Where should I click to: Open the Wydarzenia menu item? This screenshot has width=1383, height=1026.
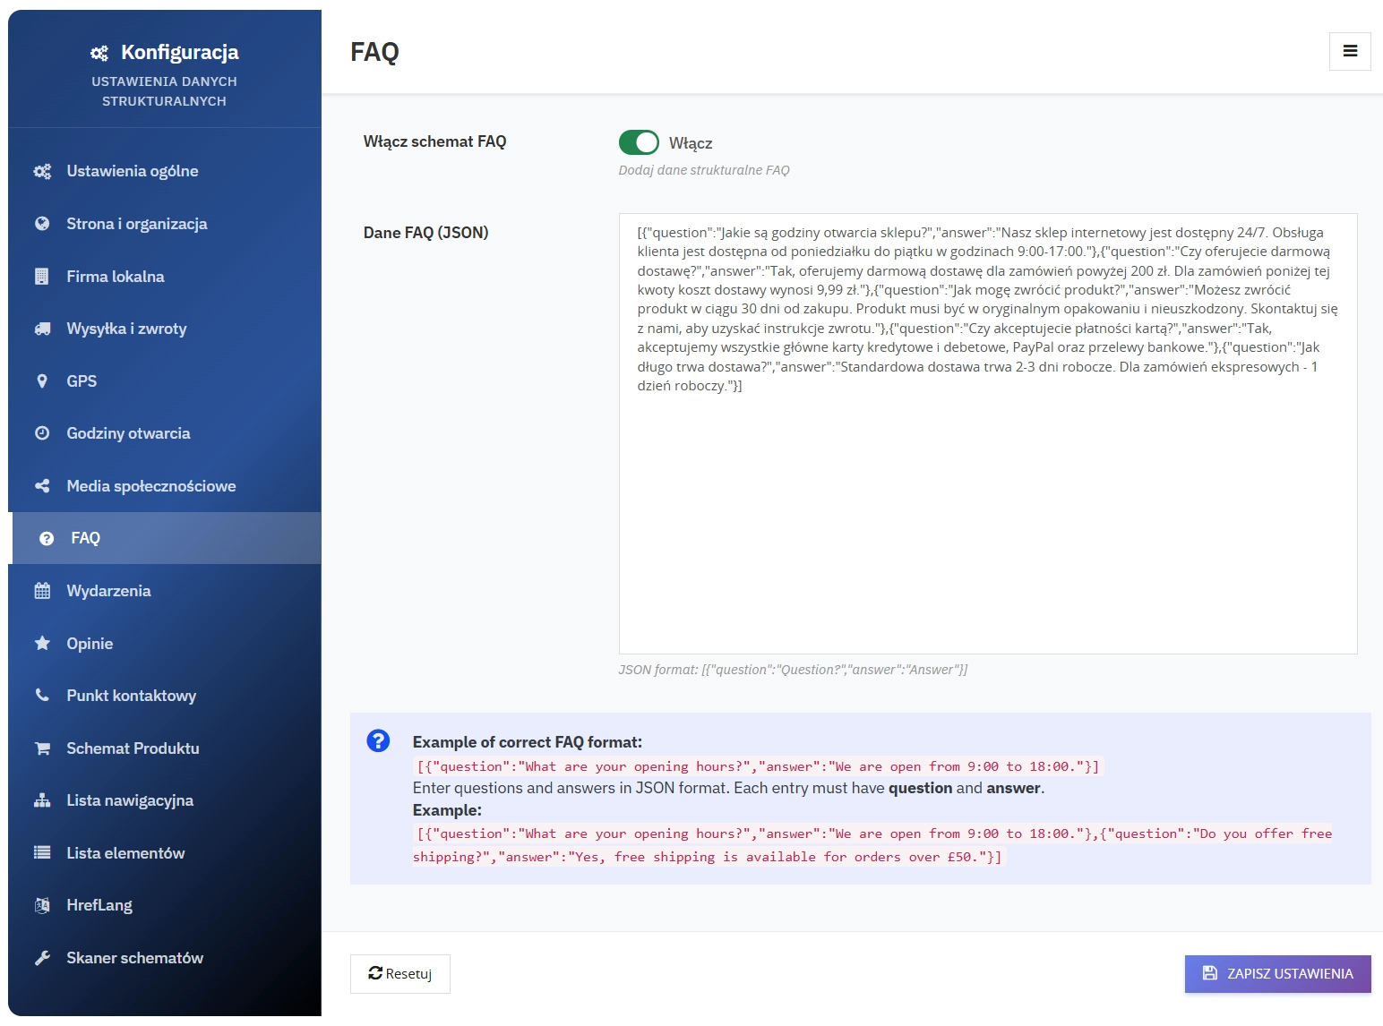[108, 591]
